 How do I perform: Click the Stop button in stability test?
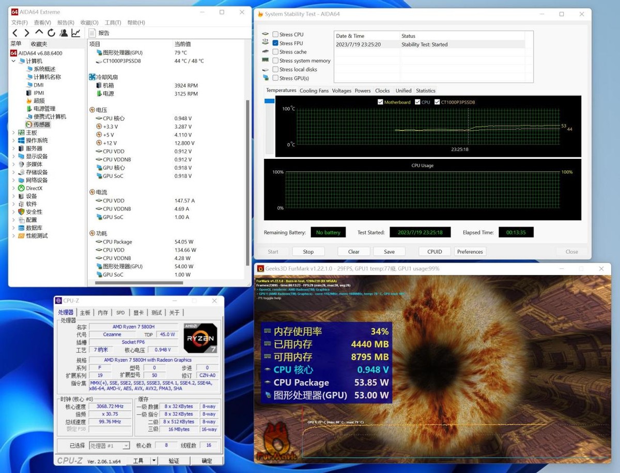point(308,252)
